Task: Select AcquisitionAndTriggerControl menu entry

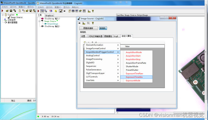Action: coord(102,52)
